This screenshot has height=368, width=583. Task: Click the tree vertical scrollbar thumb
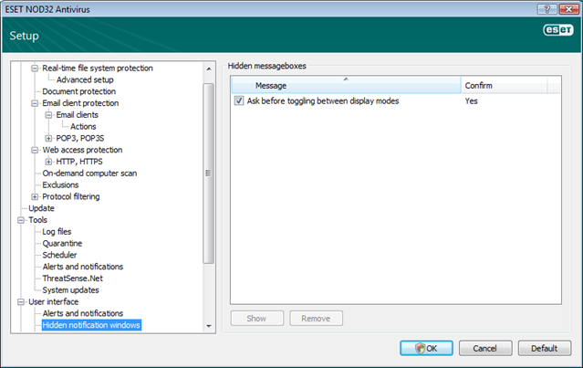209,173
